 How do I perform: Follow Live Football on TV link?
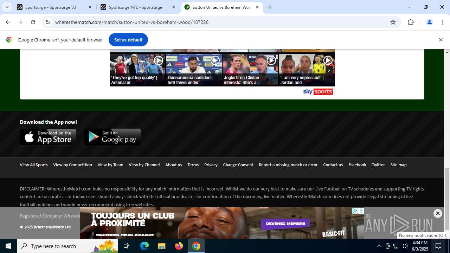click(334, 189)
